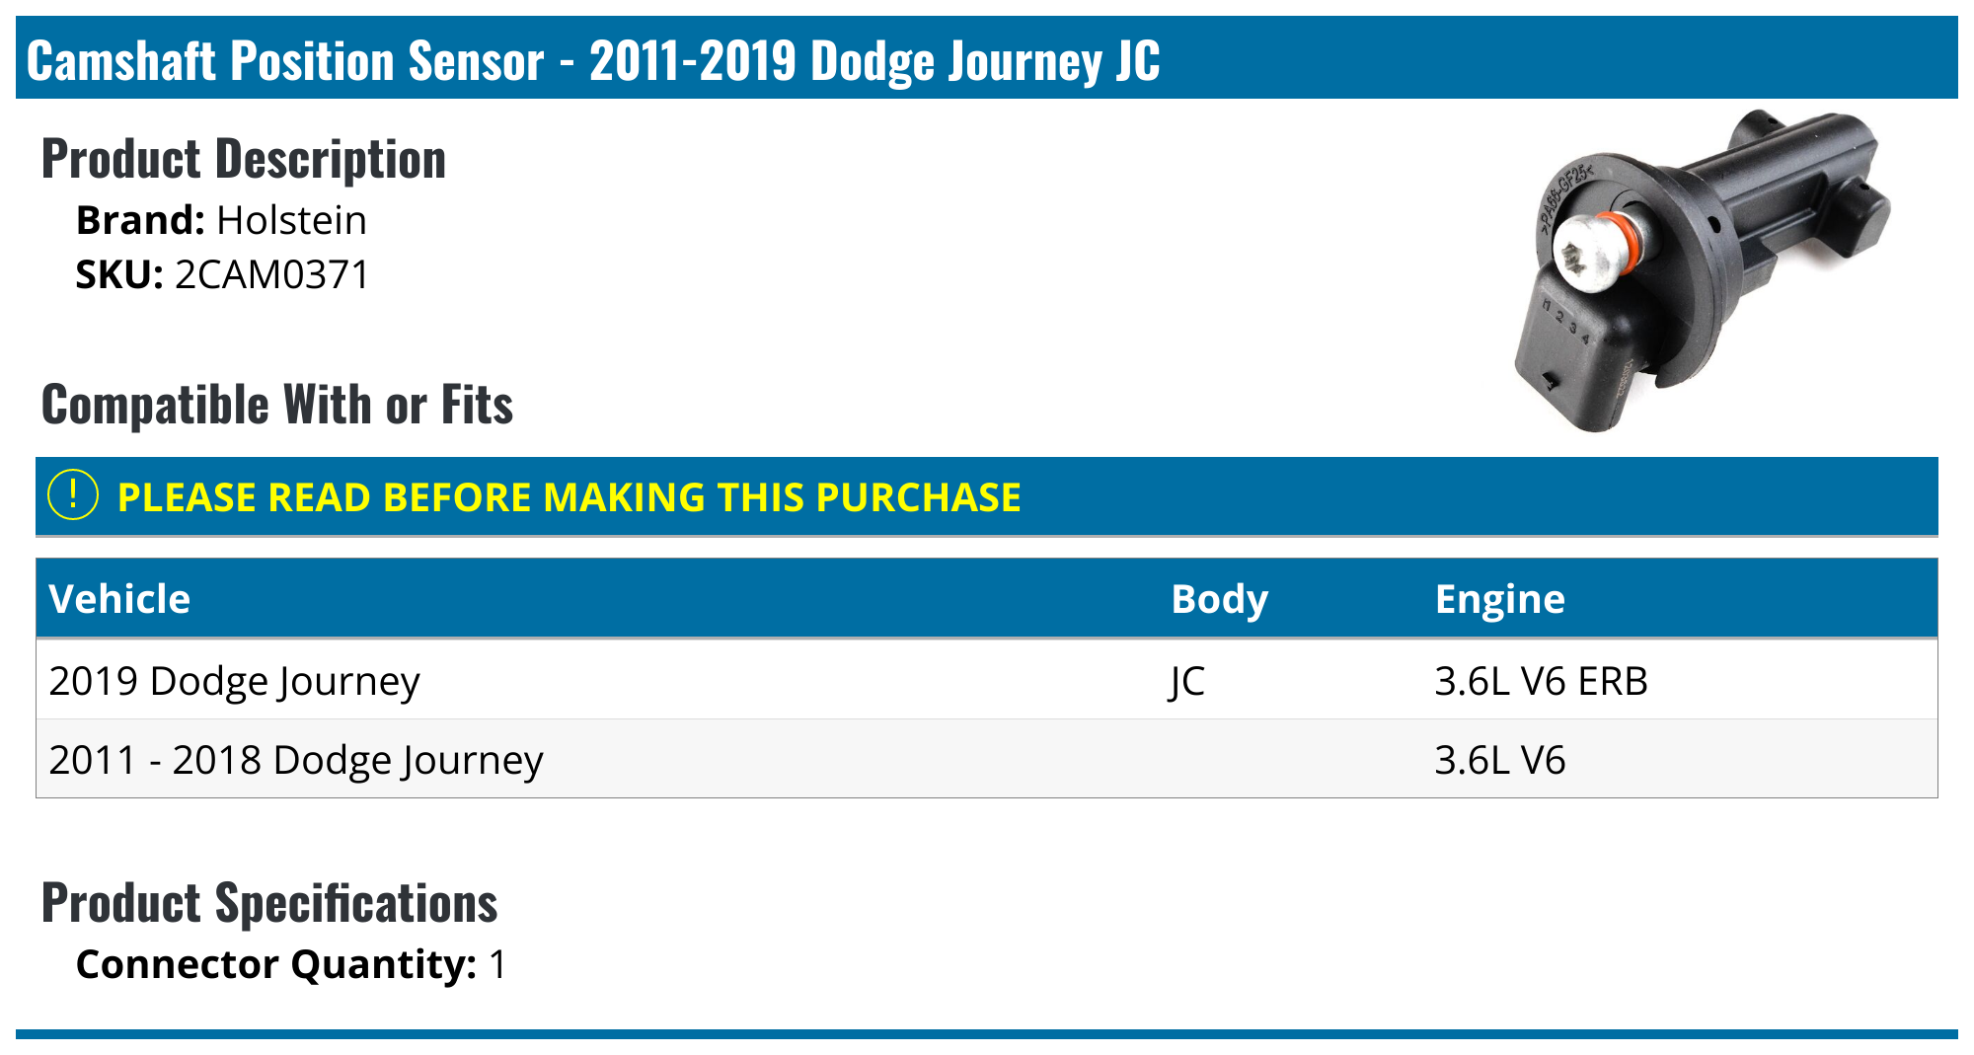Click the Connector Quantity label
Image resolution: width=1974 pixels, height=1055 pixels.
(x=276, y=964)
